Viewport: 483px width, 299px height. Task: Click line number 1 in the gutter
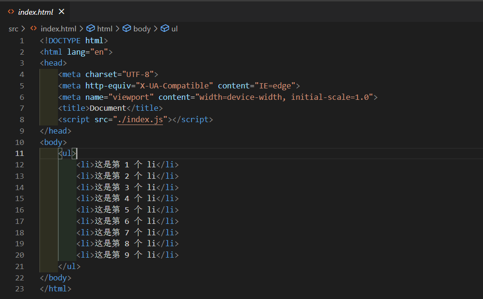pos(22,41)
